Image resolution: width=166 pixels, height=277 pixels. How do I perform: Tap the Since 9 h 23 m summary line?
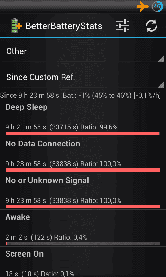coord(81,96)
